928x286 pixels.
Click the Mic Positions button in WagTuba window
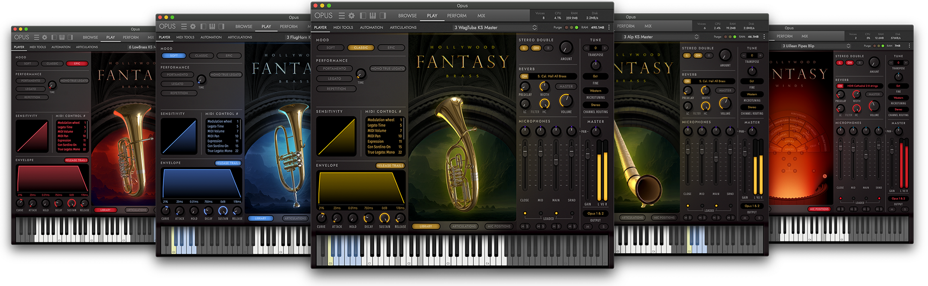point(499,227)
